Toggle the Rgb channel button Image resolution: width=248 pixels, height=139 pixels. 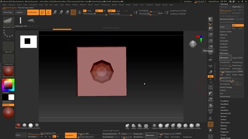coord(99,11)
